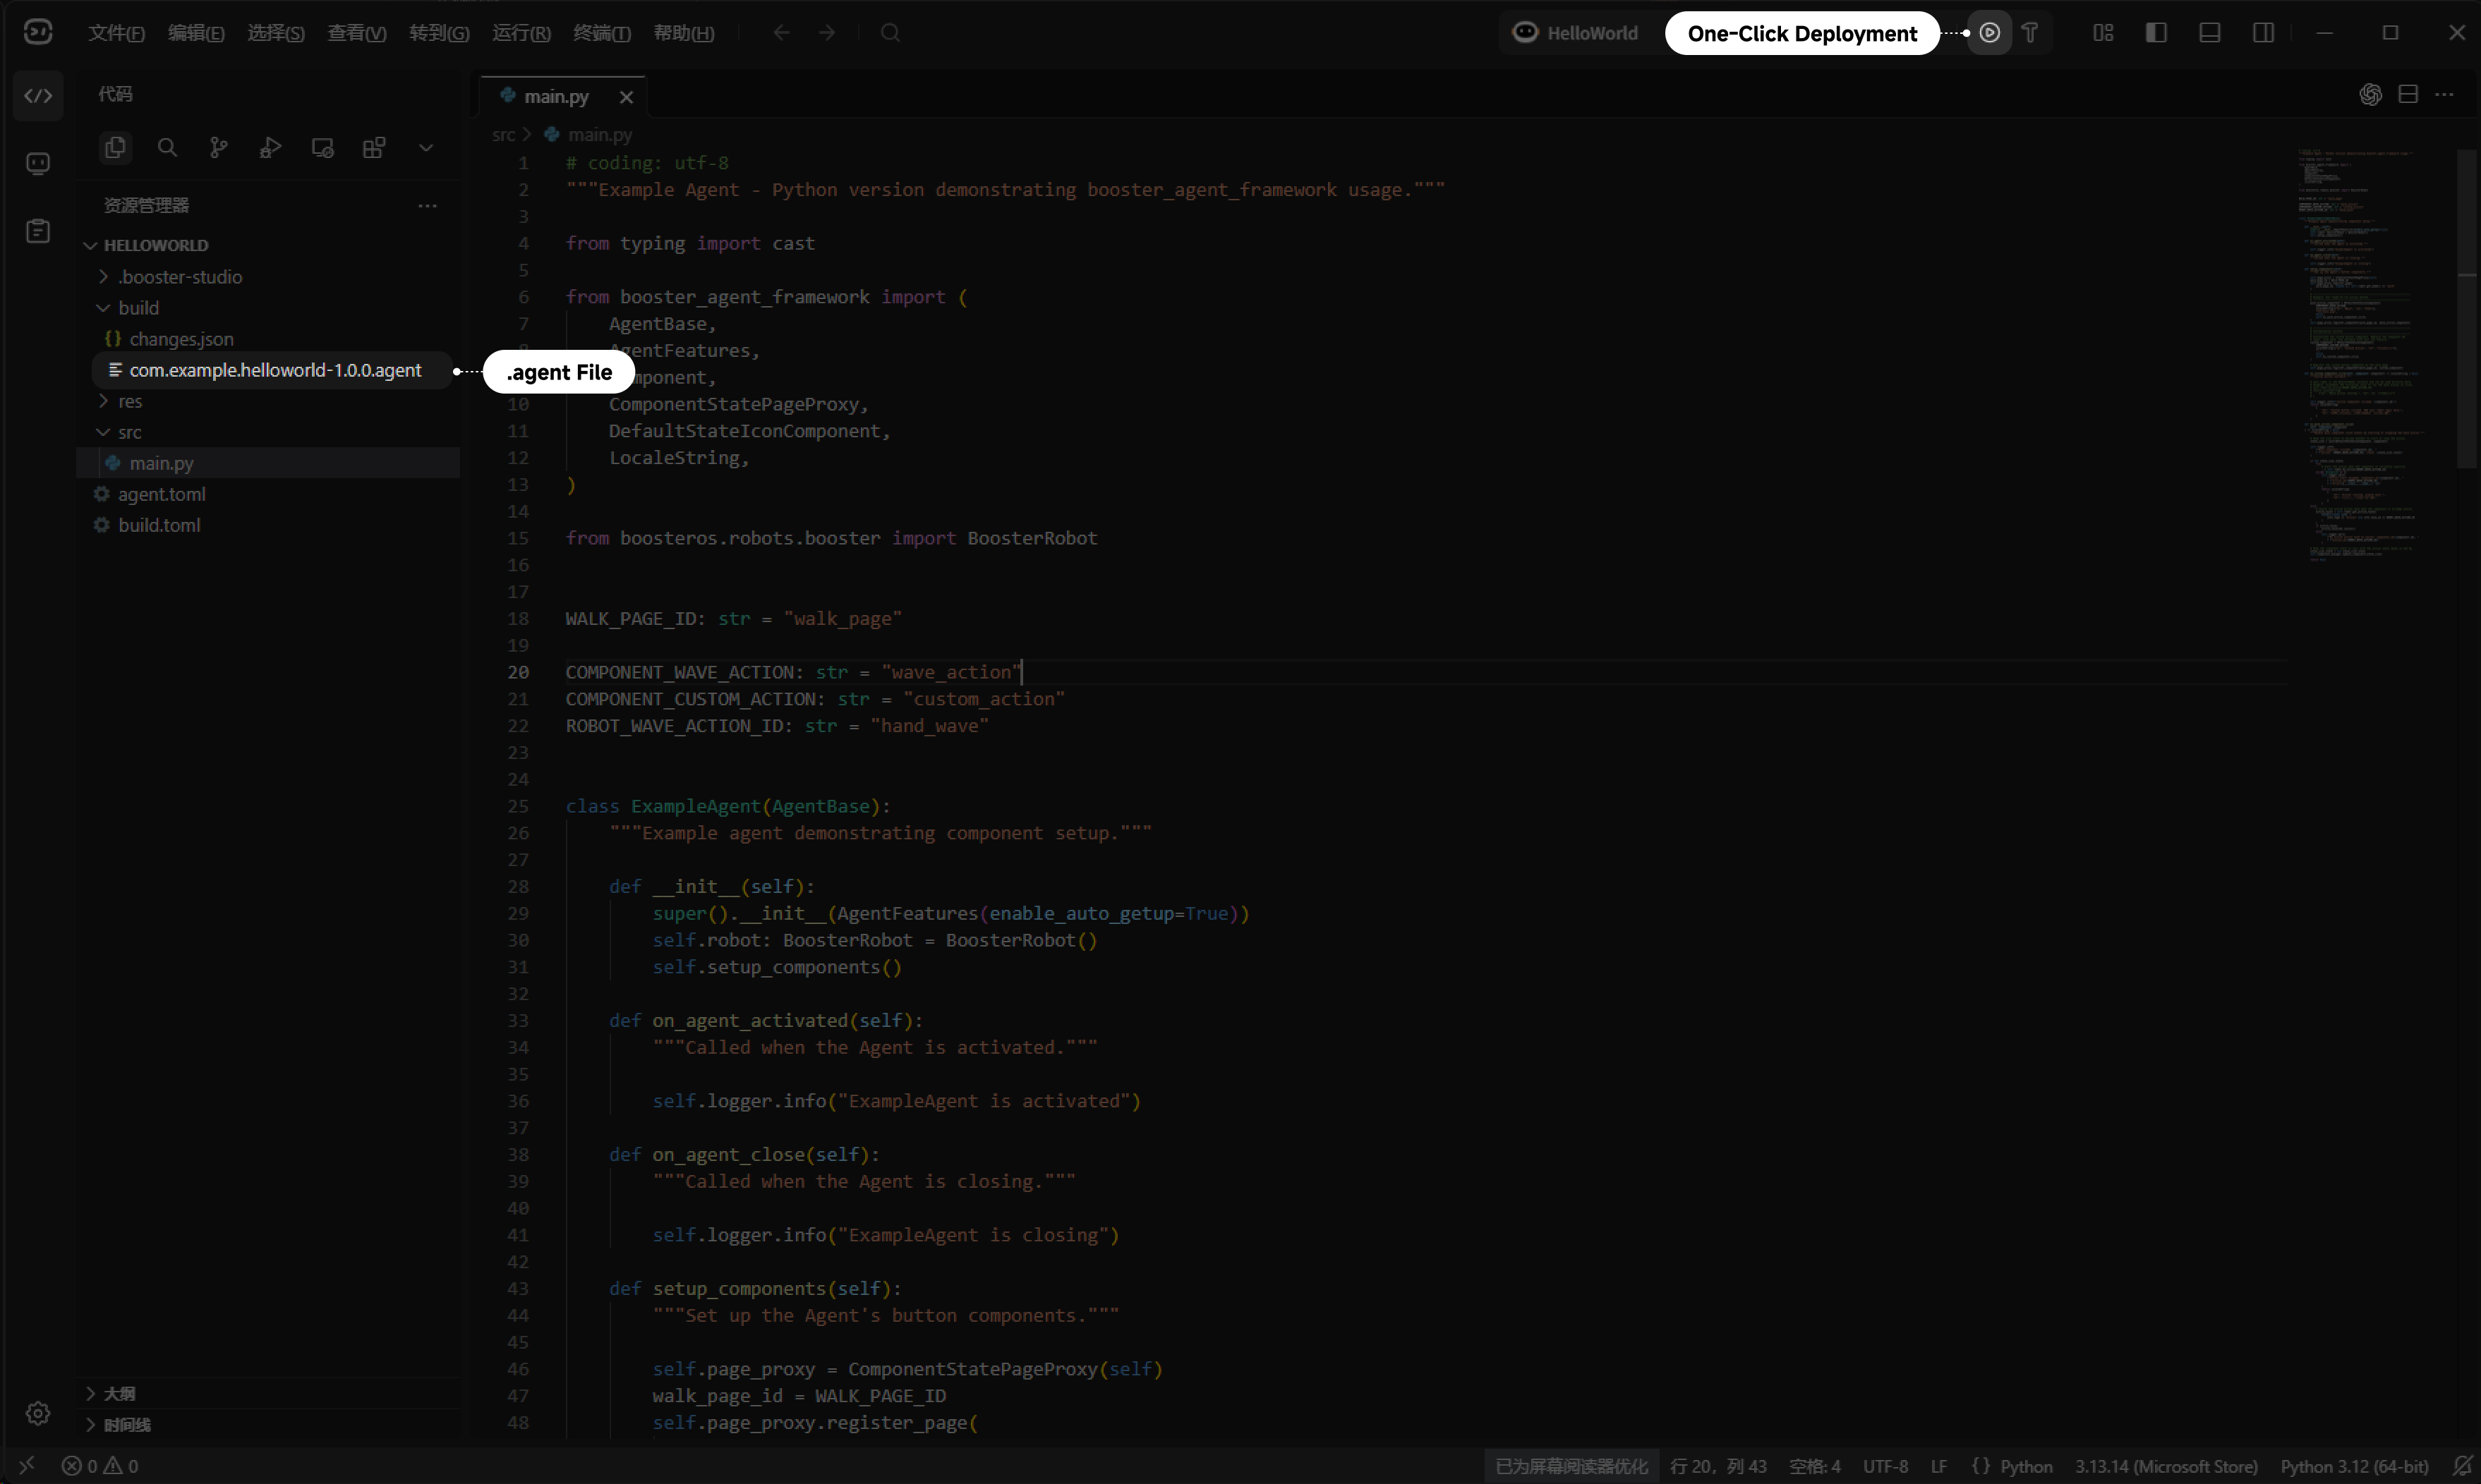Screen dimensions: 2481x1484
Task: Click the HelloWorld device button
Action: click(1576, 33)
